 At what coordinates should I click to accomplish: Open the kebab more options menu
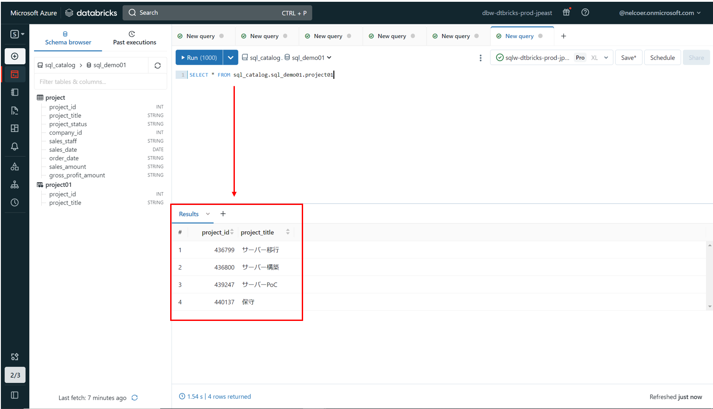coord(480,58)
